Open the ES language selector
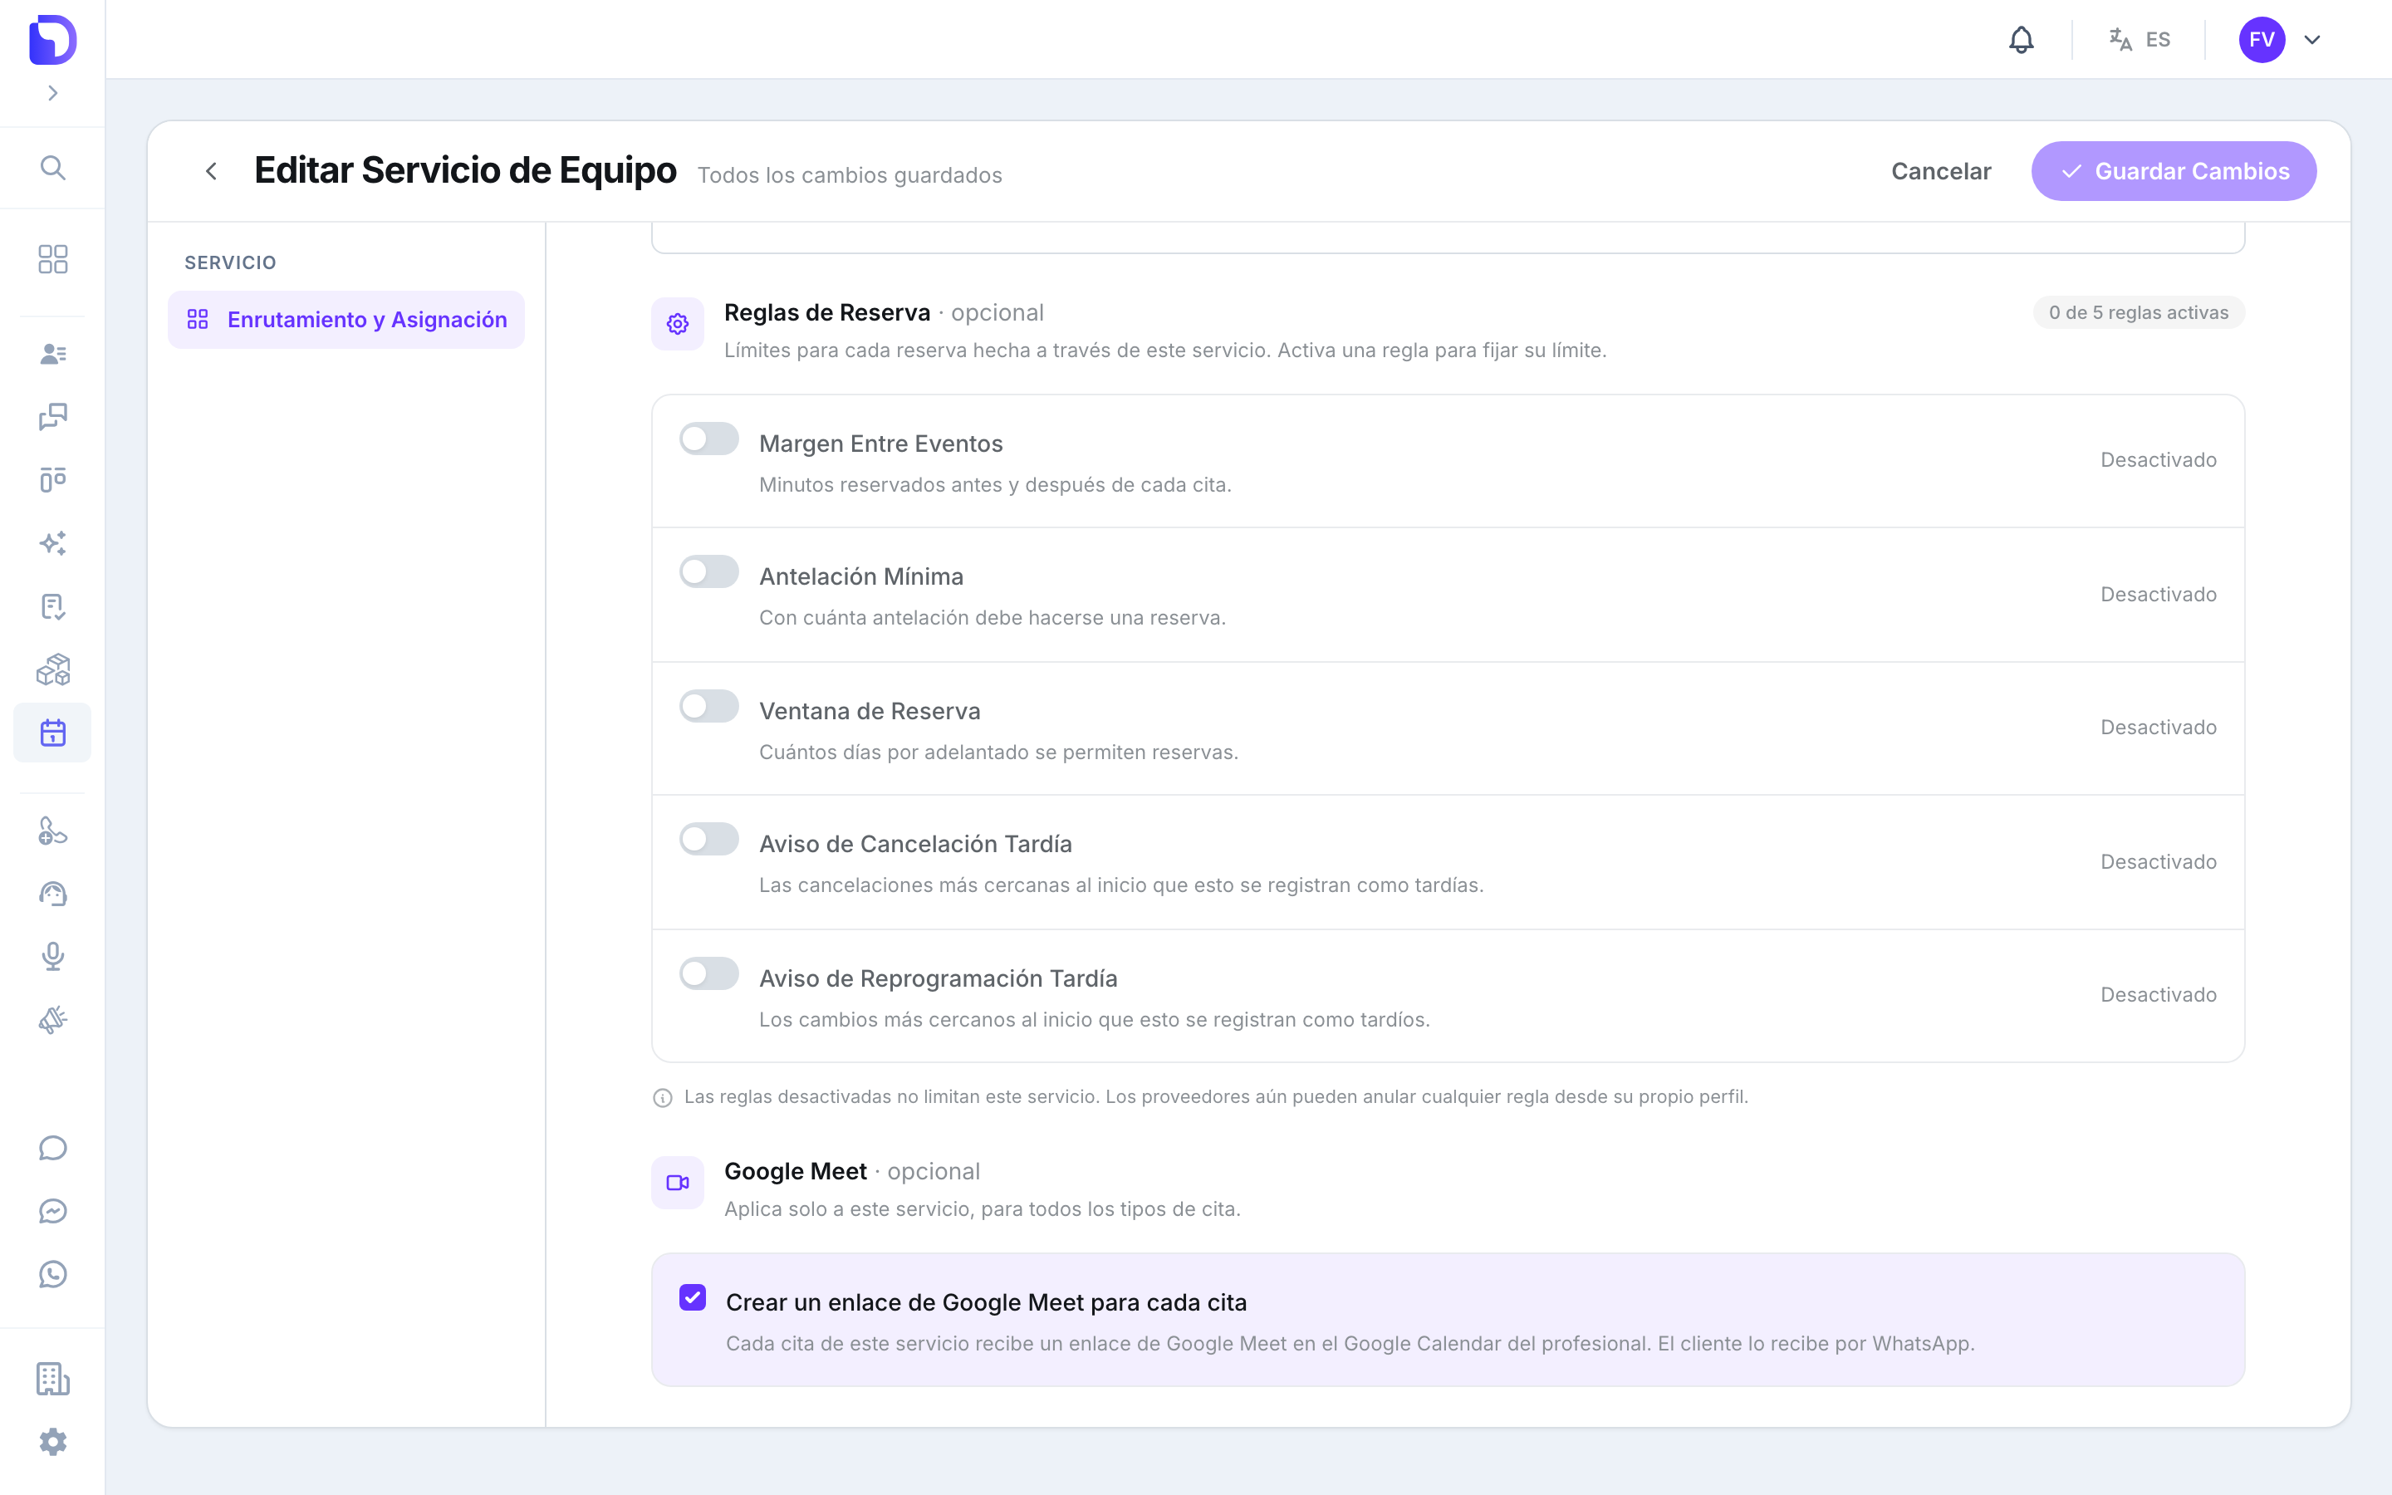 [x=2139, y=40]
